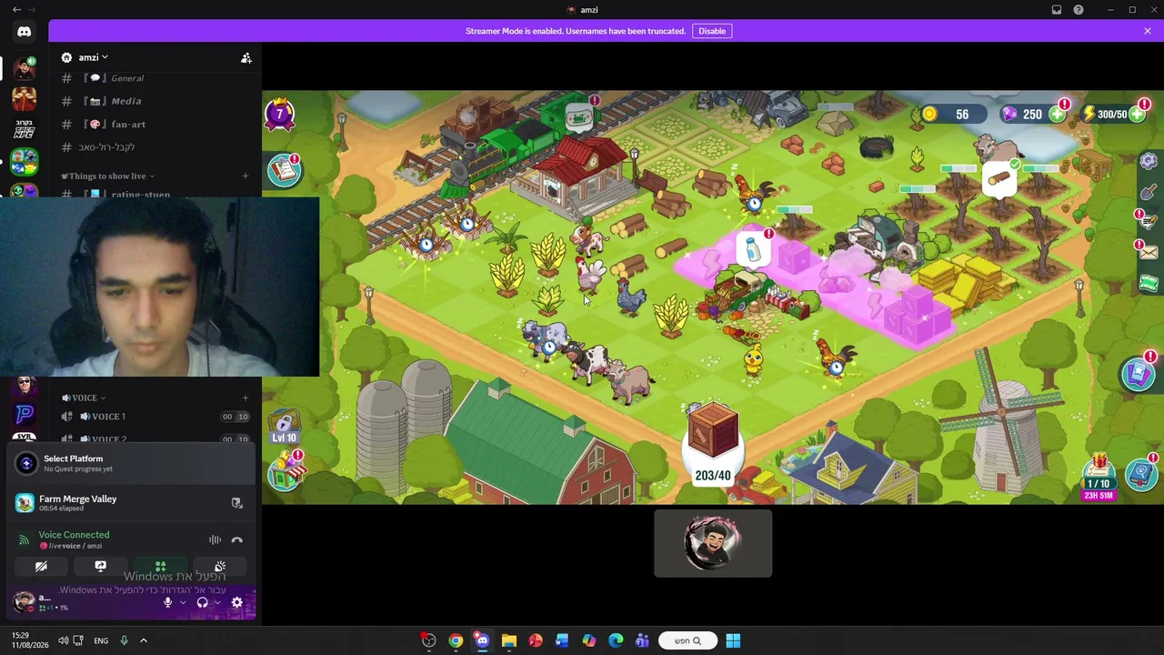Deafen with the headphones button
This screenshot has width=1164, height=655.
point(202,602)
